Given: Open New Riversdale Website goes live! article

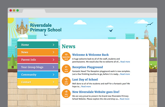Looking at the screenshot, I should pyautogui.click(x=96, y=92).
